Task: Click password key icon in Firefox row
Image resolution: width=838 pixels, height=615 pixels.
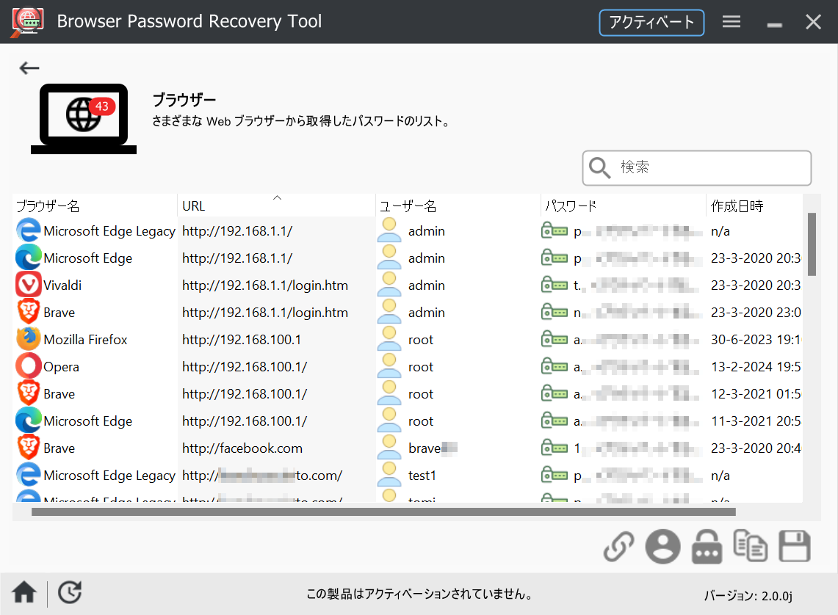Action: (x=555, y=339)
